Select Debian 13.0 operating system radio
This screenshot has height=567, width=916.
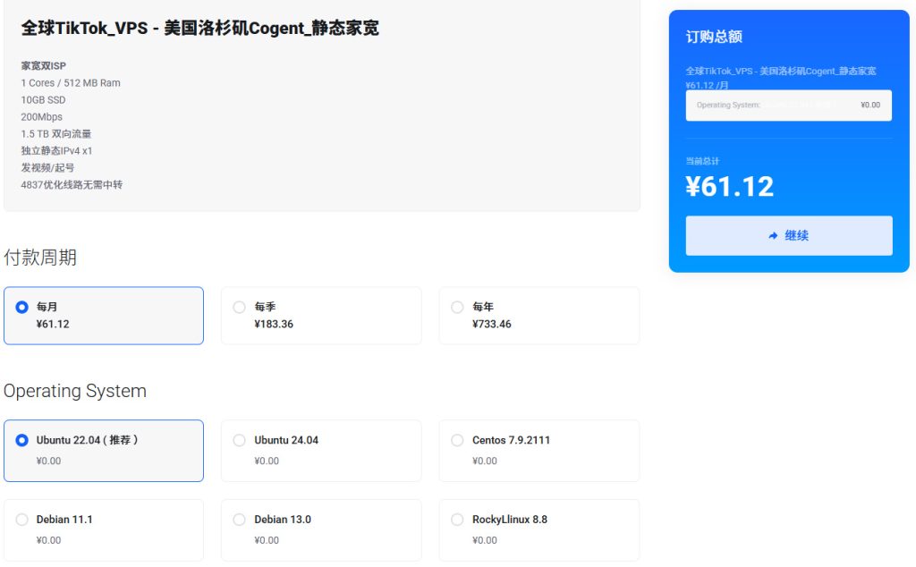click(240, 520)
